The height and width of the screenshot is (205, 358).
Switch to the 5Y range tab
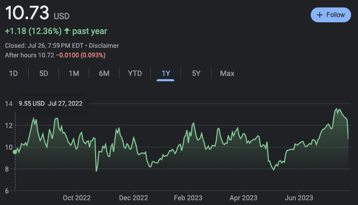point(196,73)
